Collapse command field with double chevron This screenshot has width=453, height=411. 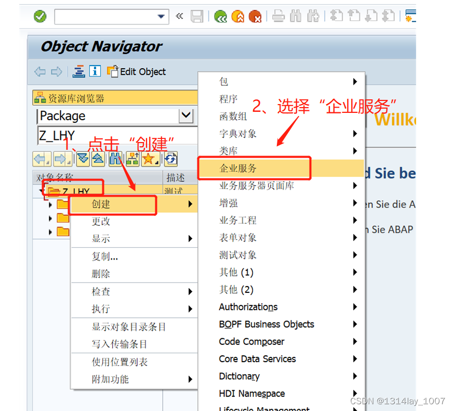179,16
